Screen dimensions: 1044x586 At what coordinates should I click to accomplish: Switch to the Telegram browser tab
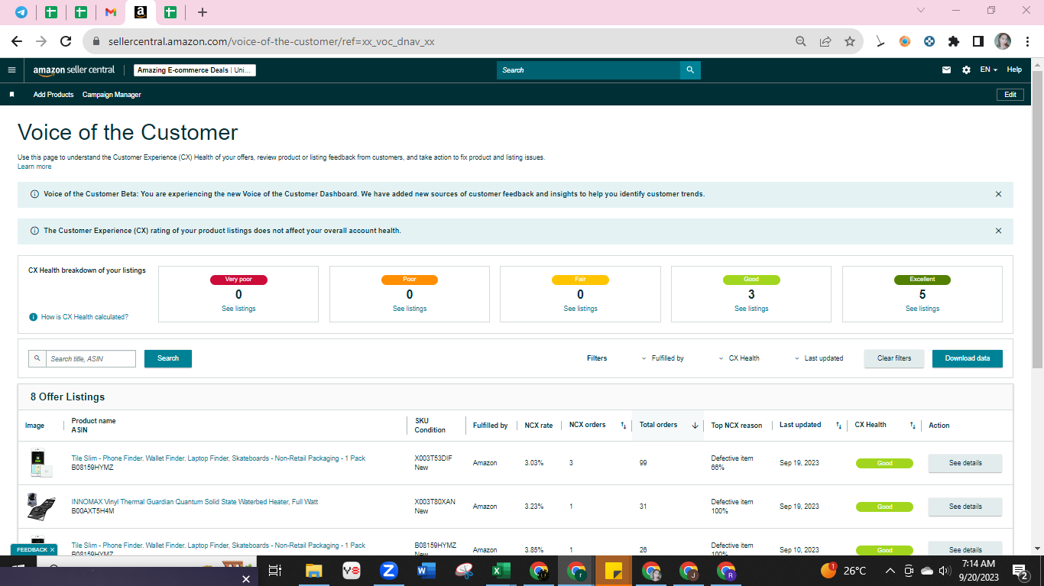(21, 12)
